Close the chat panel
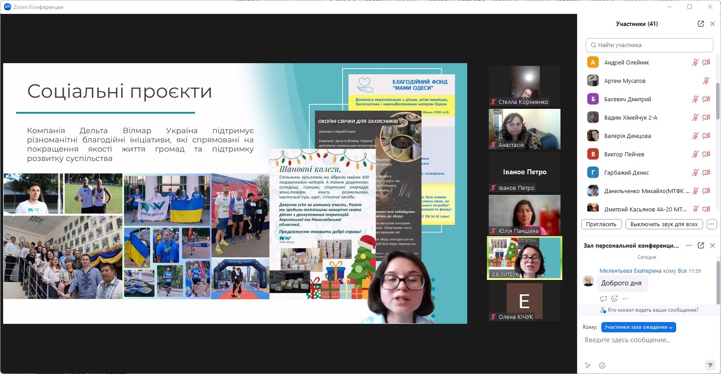 (x=712, y=245)
